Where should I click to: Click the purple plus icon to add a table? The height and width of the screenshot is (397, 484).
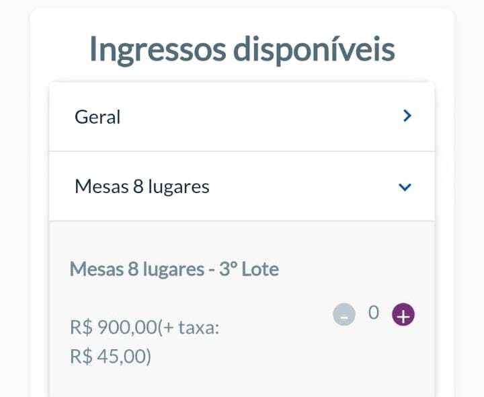(x=403, y=314)
